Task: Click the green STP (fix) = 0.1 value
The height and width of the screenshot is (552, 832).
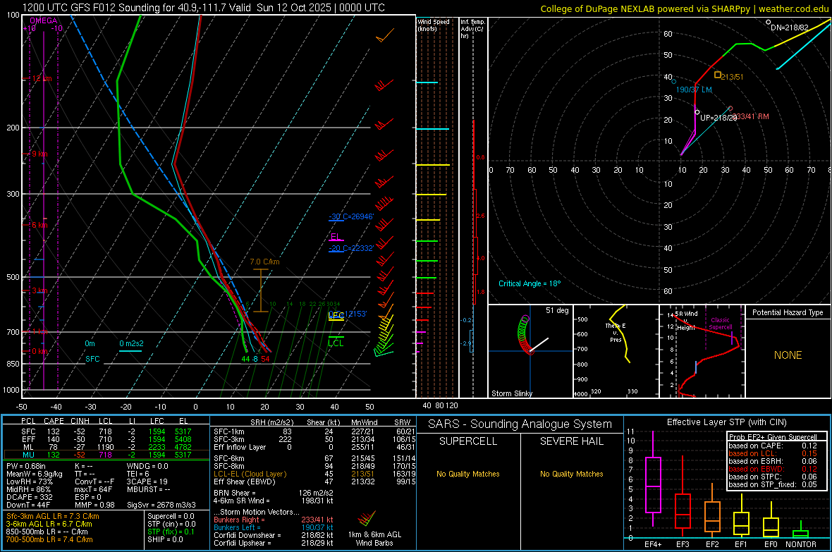Action: point(171,532)
